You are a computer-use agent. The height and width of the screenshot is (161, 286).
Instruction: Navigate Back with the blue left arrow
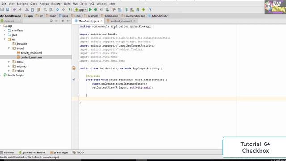point(58,10)
